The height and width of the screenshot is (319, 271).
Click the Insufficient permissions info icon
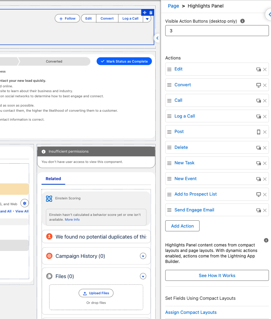44,152
